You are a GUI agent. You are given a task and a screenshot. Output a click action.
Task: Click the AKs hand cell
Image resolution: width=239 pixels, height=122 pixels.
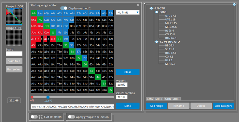click(40, 13)
